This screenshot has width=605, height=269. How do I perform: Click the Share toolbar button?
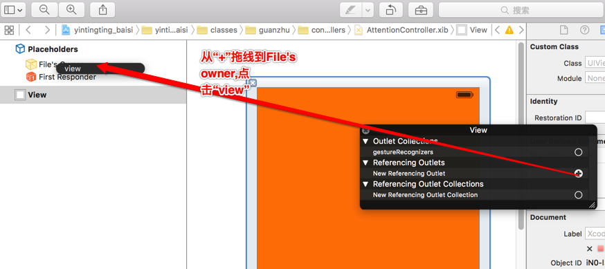point(102,10)
